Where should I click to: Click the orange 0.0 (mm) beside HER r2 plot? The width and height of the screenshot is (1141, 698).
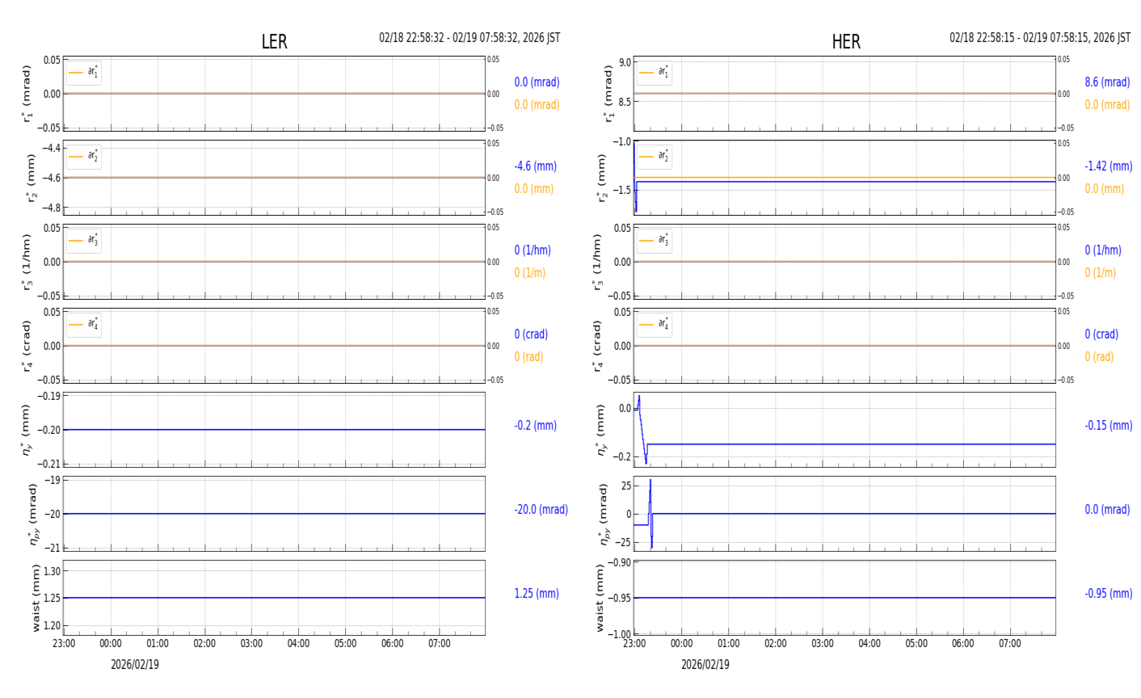pos(1105,189)
